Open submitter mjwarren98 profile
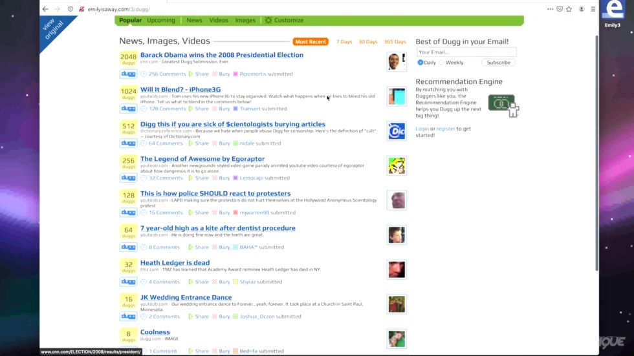This screenshot has width=634, height=356. pyautogui.click(x=254, y=213)
